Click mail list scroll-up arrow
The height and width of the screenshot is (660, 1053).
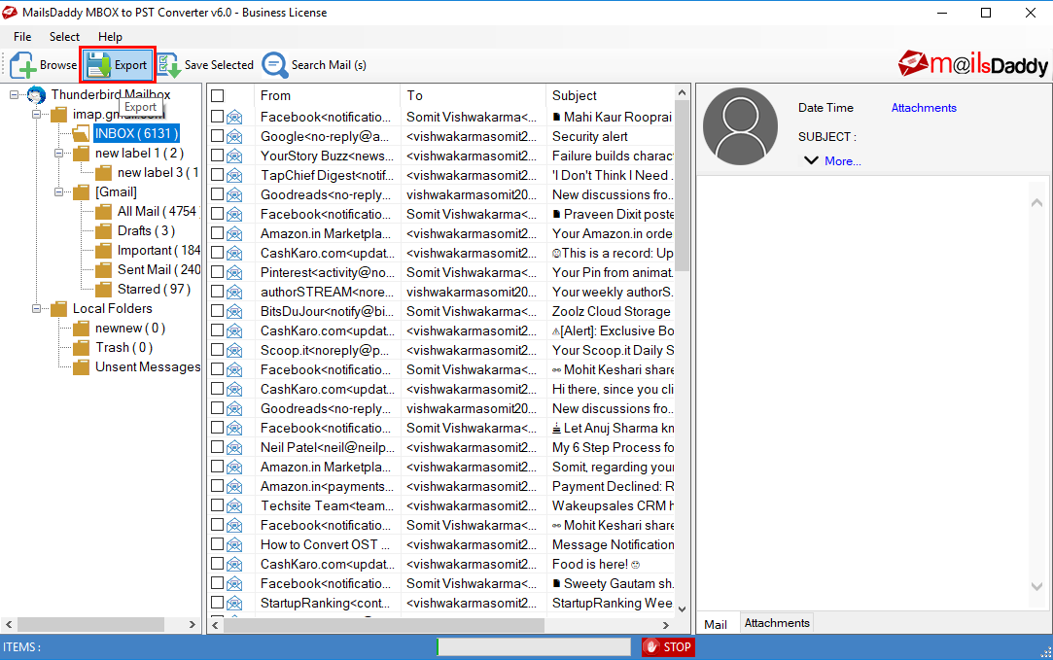click(683, 92)
